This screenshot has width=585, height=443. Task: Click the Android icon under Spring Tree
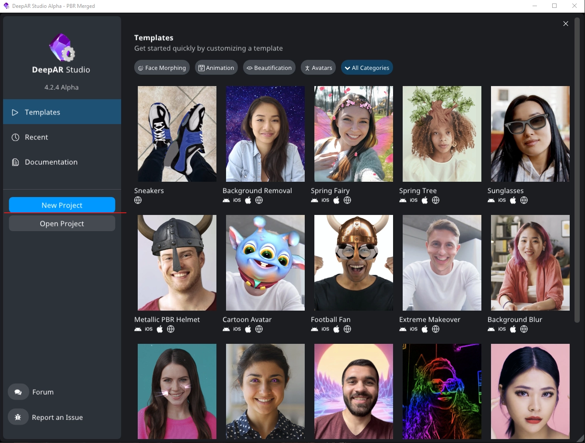[x=403, y=200]
